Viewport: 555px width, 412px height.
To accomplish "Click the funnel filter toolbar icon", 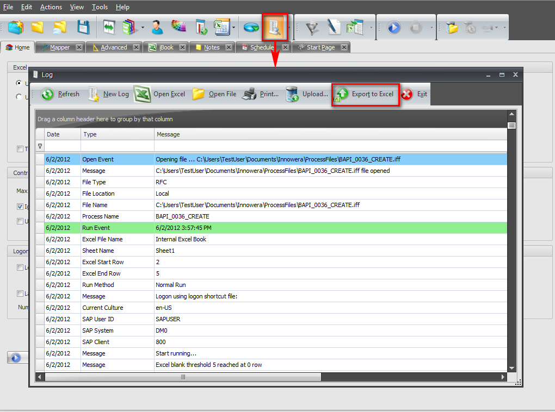I will (x=312, y=27).
